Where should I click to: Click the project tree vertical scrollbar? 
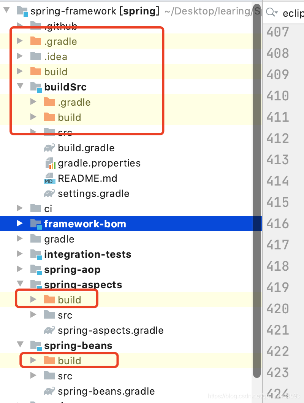pos(257,190)
